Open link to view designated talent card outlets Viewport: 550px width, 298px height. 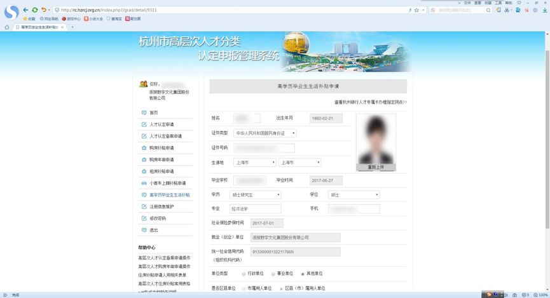pyautogui.click(x=371, y=102)
